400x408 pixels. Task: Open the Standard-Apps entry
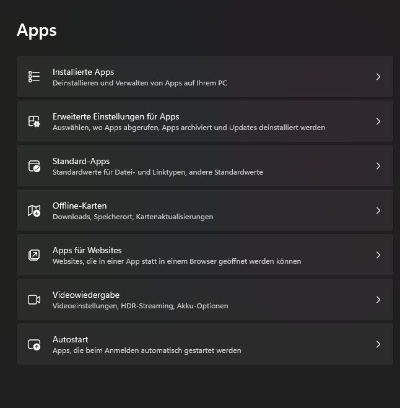pyautogui.click(x=81, y=161)
